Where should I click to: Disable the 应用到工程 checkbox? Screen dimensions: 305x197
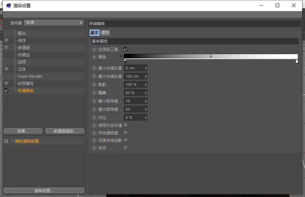[x=126, y=49]
